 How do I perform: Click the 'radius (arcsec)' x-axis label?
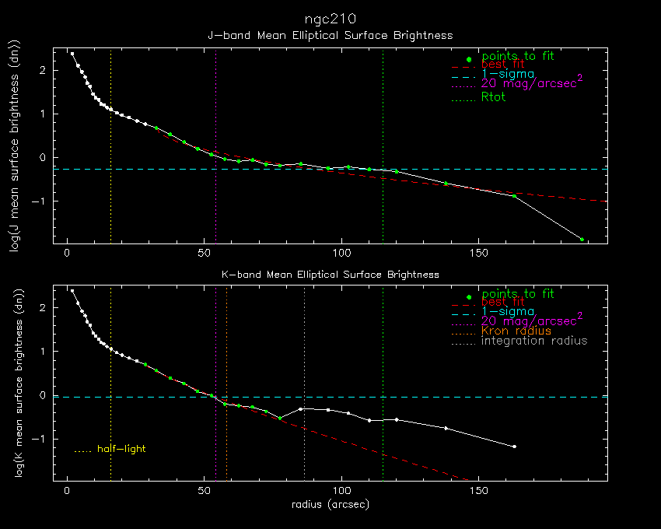click(x=330, y=505)
